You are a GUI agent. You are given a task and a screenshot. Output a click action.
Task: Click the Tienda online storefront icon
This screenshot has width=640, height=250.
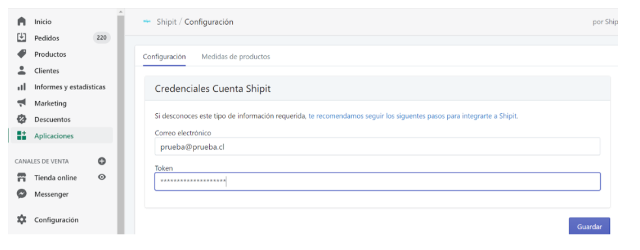(22, 177)
